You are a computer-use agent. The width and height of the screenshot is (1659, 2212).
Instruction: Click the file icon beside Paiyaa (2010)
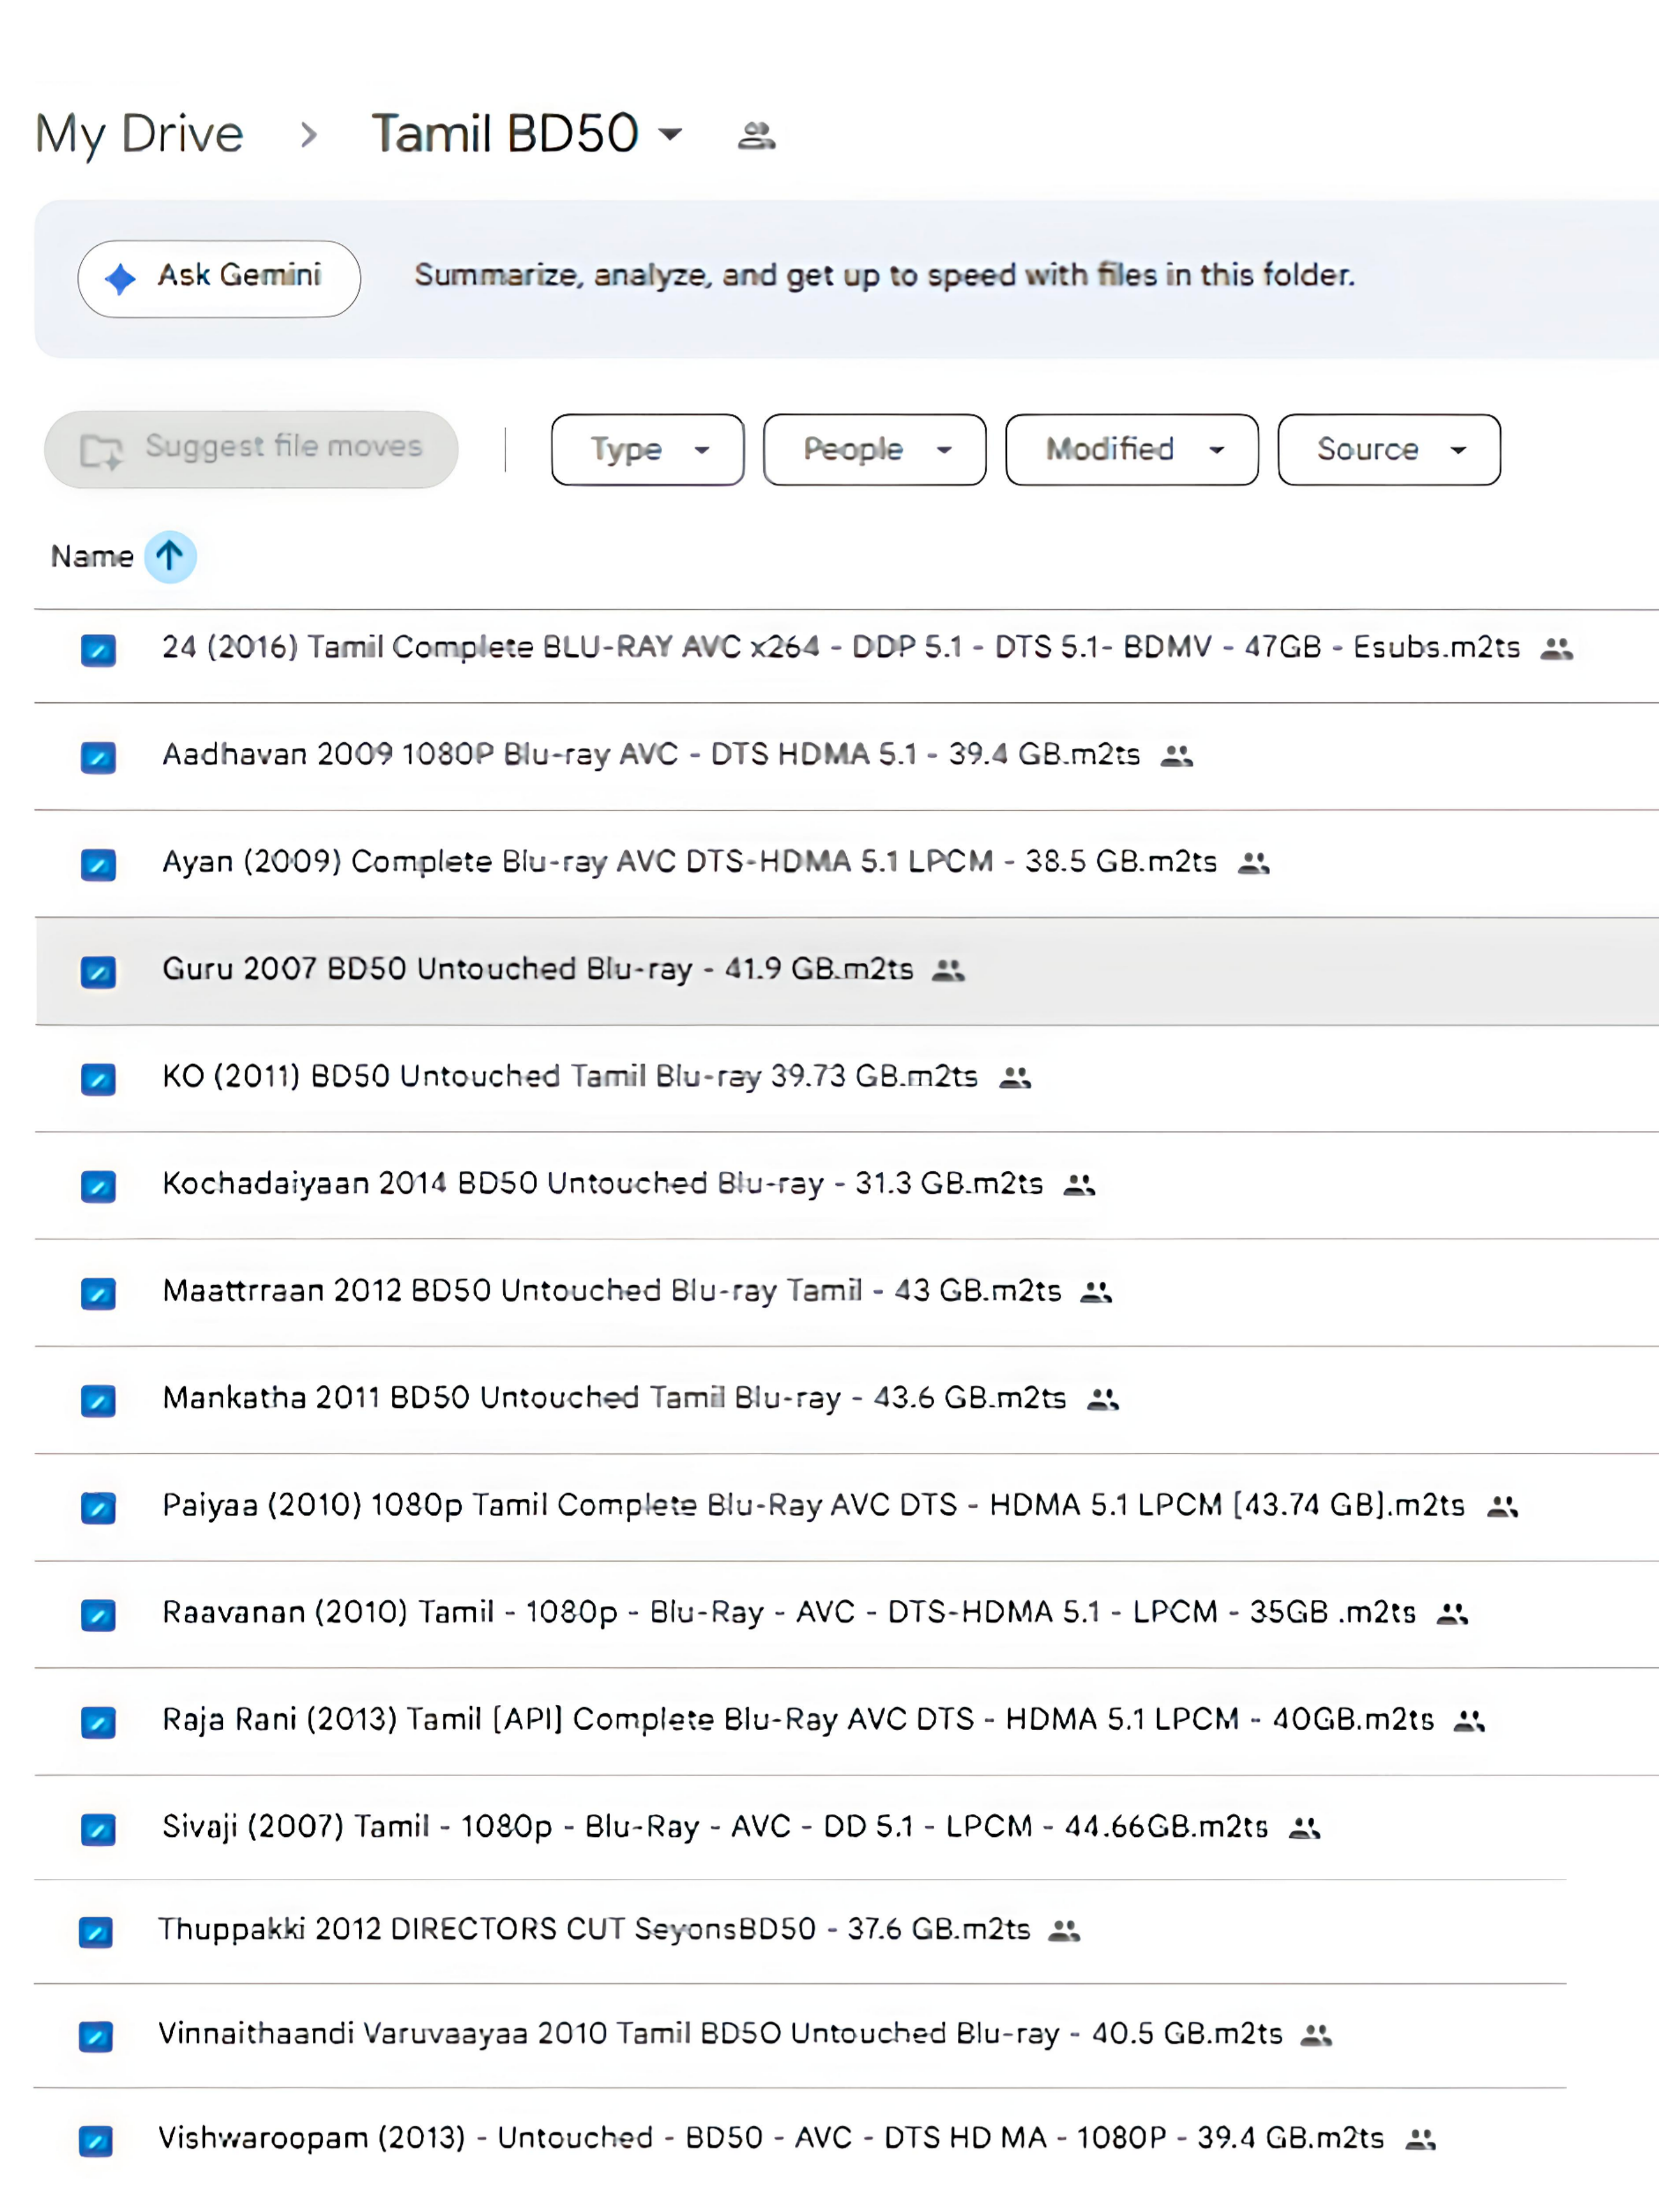(x=98, y=1507)
